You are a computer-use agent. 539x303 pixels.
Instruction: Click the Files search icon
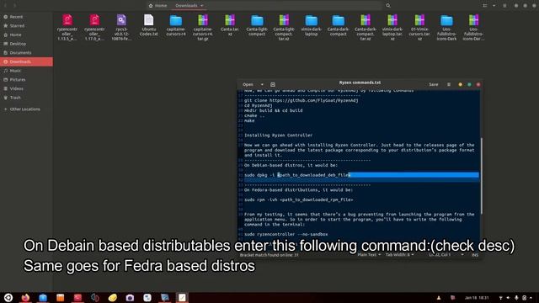coord(388,6)
